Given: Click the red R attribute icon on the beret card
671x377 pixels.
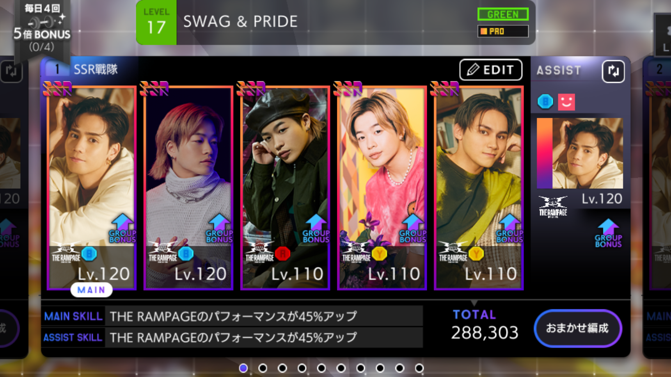Looking at the screenshot, I should (283, 254).
